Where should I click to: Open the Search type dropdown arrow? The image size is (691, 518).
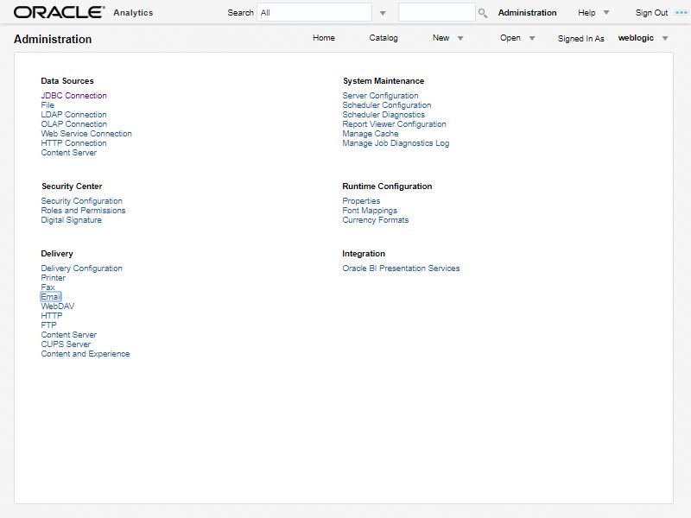coord(383,13)
